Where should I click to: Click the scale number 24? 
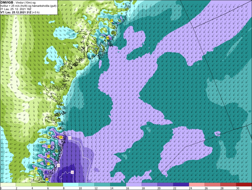pos(191,188)
